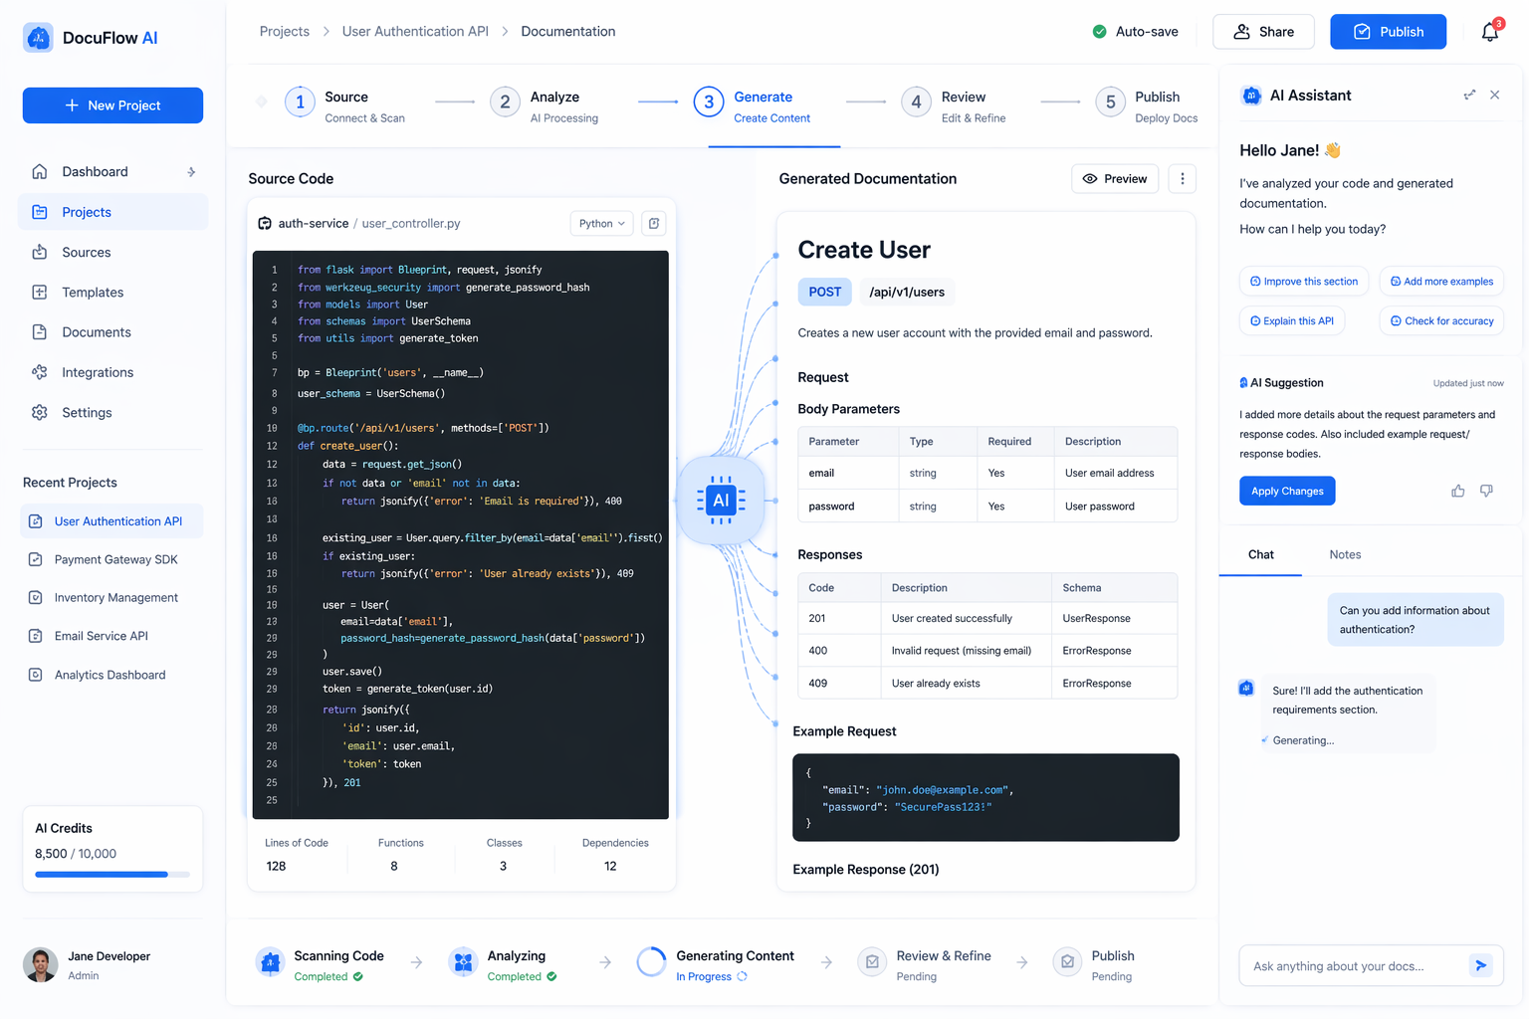Click the Ask anything about your docs field
The image size is (1529, 1019).
(x=1352, y=965)
